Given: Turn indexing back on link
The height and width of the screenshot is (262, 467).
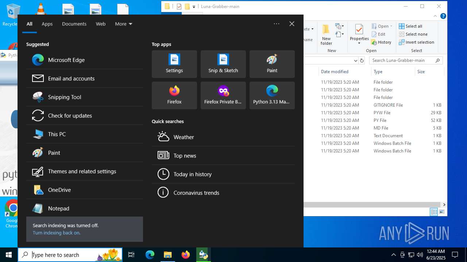Looking at the screenshot, I should tap(57, 233).
